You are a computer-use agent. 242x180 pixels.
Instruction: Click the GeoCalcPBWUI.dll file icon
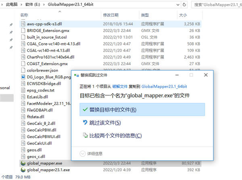click(23, 137)
